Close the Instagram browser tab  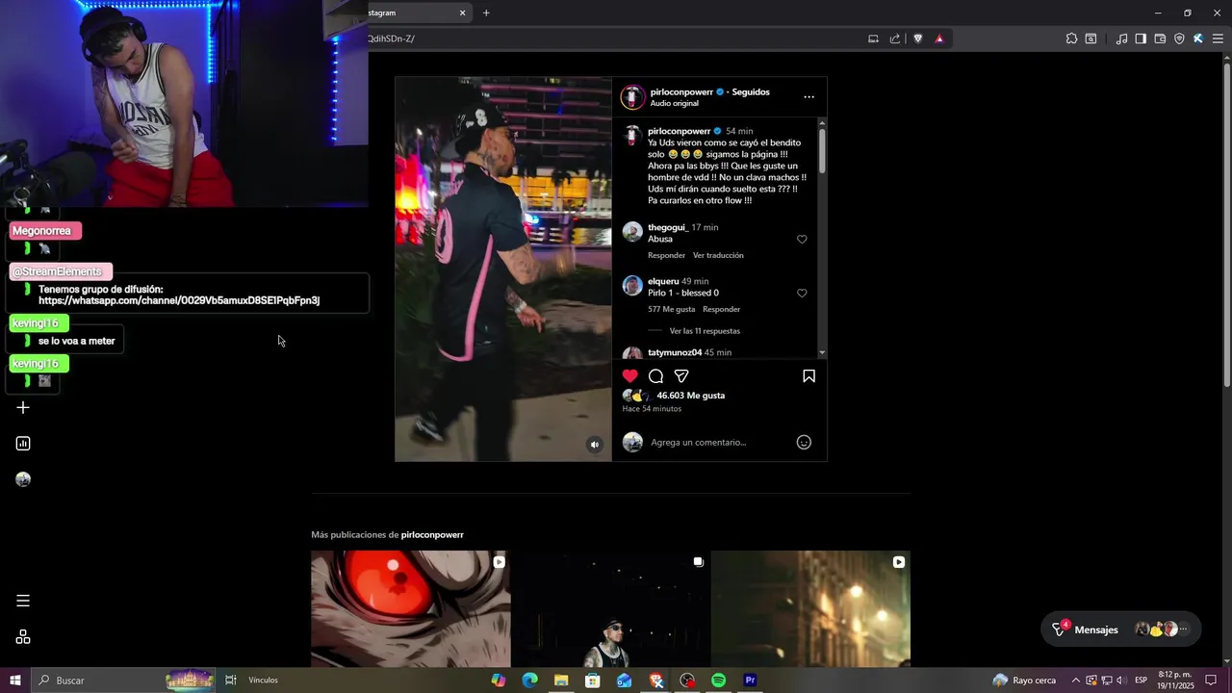462,13
